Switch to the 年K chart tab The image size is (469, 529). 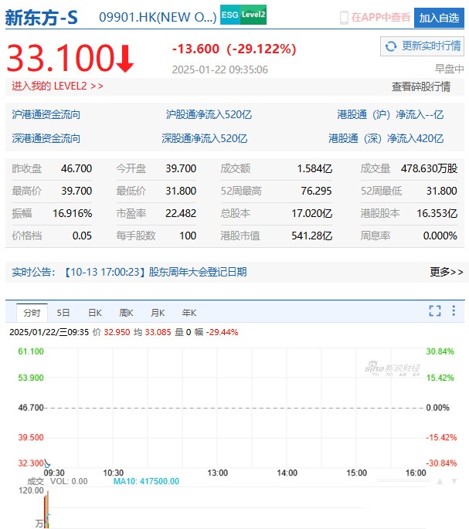(x=189, y=313)
